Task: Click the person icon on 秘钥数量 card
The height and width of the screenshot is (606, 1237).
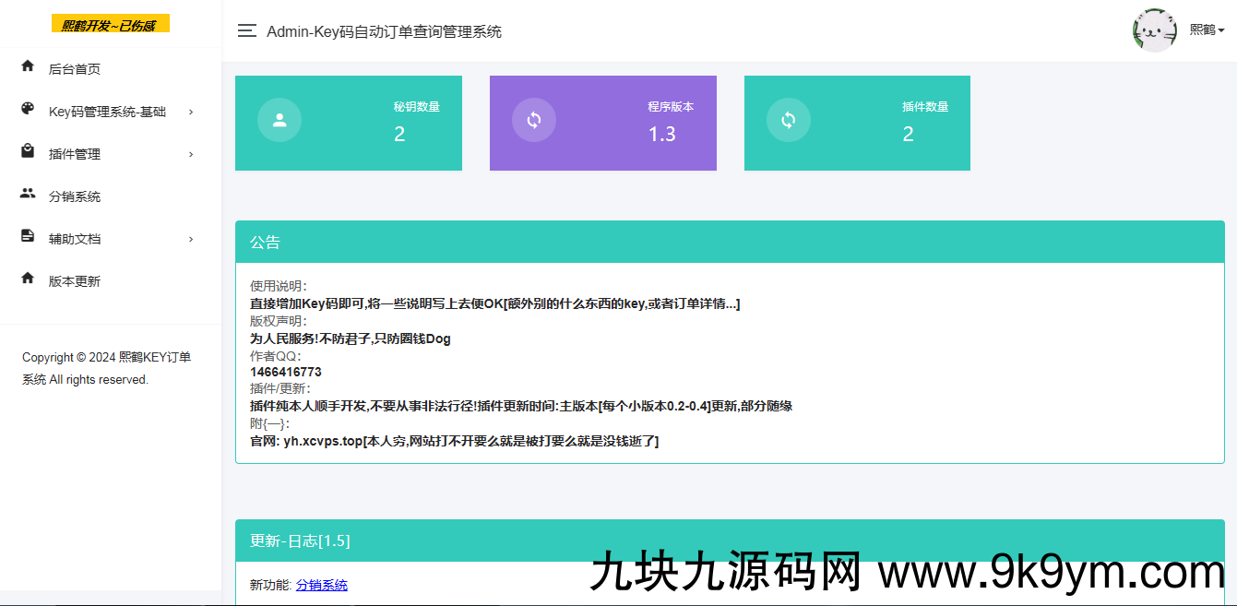Action: 280,120
